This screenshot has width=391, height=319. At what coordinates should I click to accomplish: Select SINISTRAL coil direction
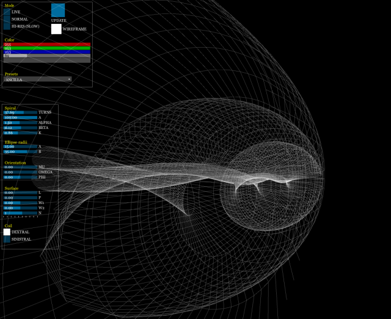point(7,240)
